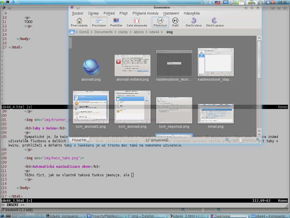
Task: Switch to kde44 – Konqueror taskbar entry
Action: (x=270, y=216)
